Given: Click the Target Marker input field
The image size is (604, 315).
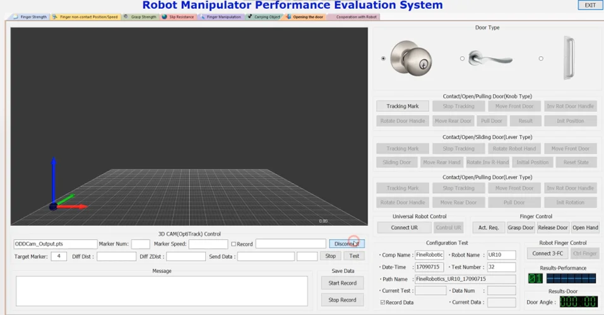Looking at the screenshot, I should pyautogui.click(x=58, y=256).
